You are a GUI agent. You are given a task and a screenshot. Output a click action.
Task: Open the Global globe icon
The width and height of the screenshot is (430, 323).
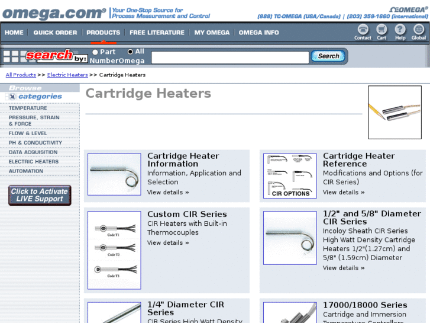pyautogui.click(x=419, y=32)
